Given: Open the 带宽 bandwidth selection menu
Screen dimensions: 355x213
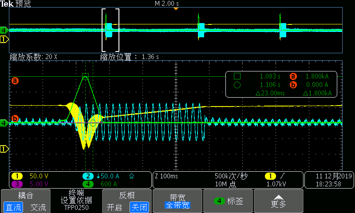Looking at the screenshot, I should tap(177, 201).
